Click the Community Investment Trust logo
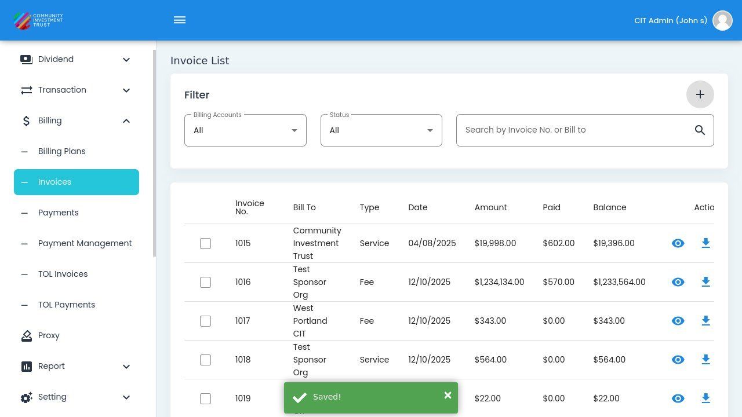Viewport: 742px width, 417px height. pyautogui.click(x=38, y=20)
